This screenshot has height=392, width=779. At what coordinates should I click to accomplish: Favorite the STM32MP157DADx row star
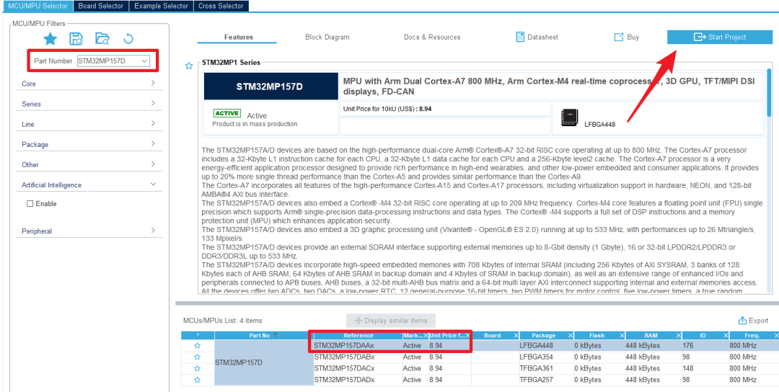click(197, 380)
